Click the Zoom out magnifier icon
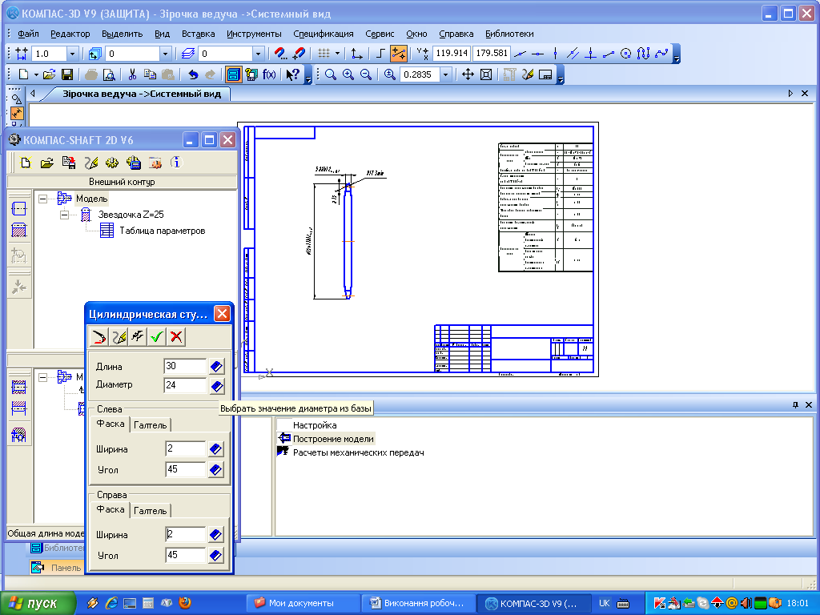 point(366,74)
